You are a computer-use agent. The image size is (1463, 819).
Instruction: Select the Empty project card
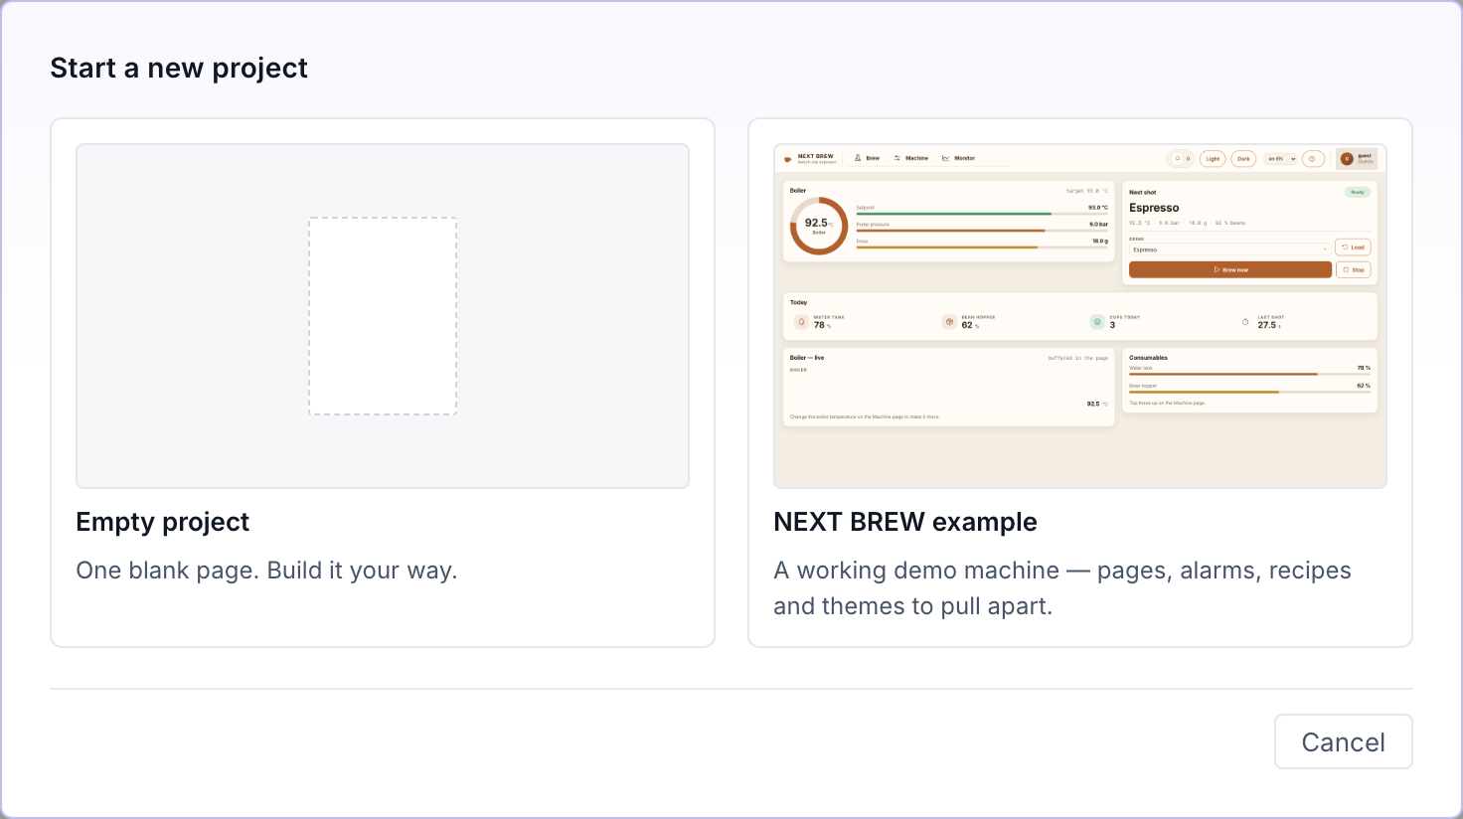pos(383,383)
